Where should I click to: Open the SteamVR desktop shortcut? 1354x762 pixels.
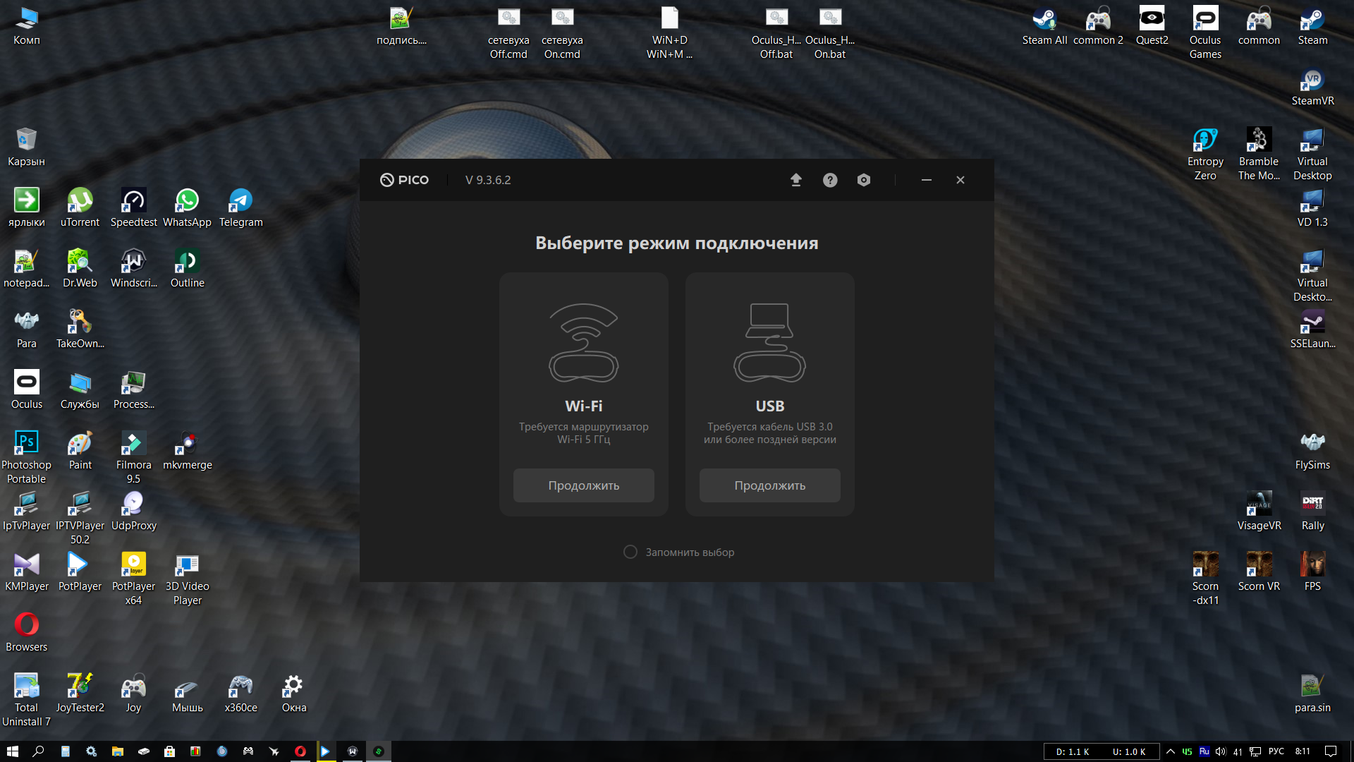point(1312,87)
